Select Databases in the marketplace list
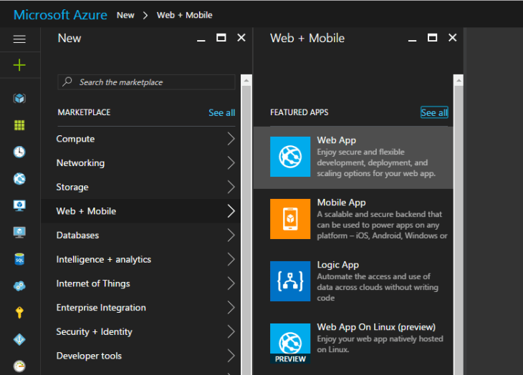The image size is (523, 375). 77,235
